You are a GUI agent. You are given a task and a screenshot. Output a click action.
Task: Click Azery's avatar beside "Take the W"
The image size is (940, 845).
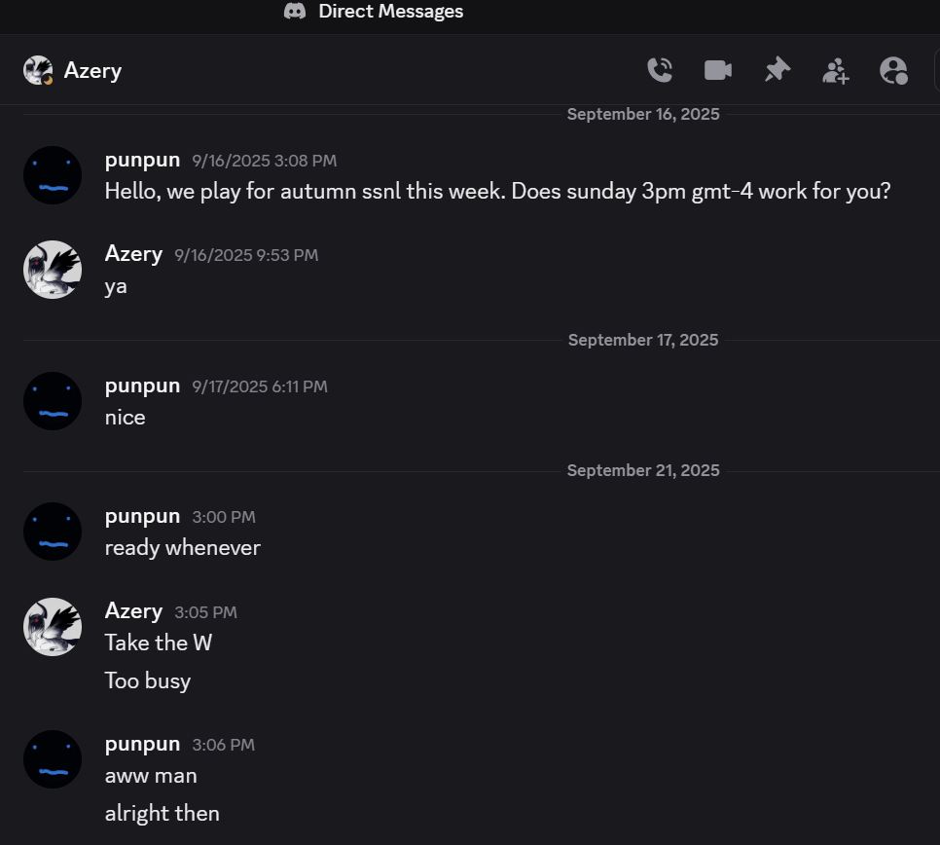(x=53, y=627)
